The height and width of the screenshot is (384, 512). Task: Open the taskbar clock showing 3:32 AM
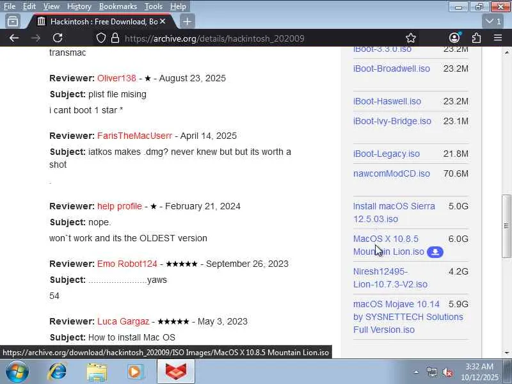tap(479, 372)
